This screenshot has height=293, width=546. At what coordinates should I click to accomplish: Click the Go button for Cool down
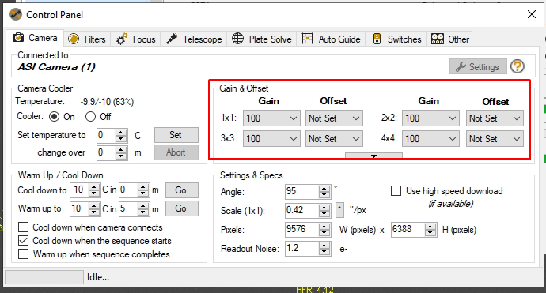tap(182, 190)
